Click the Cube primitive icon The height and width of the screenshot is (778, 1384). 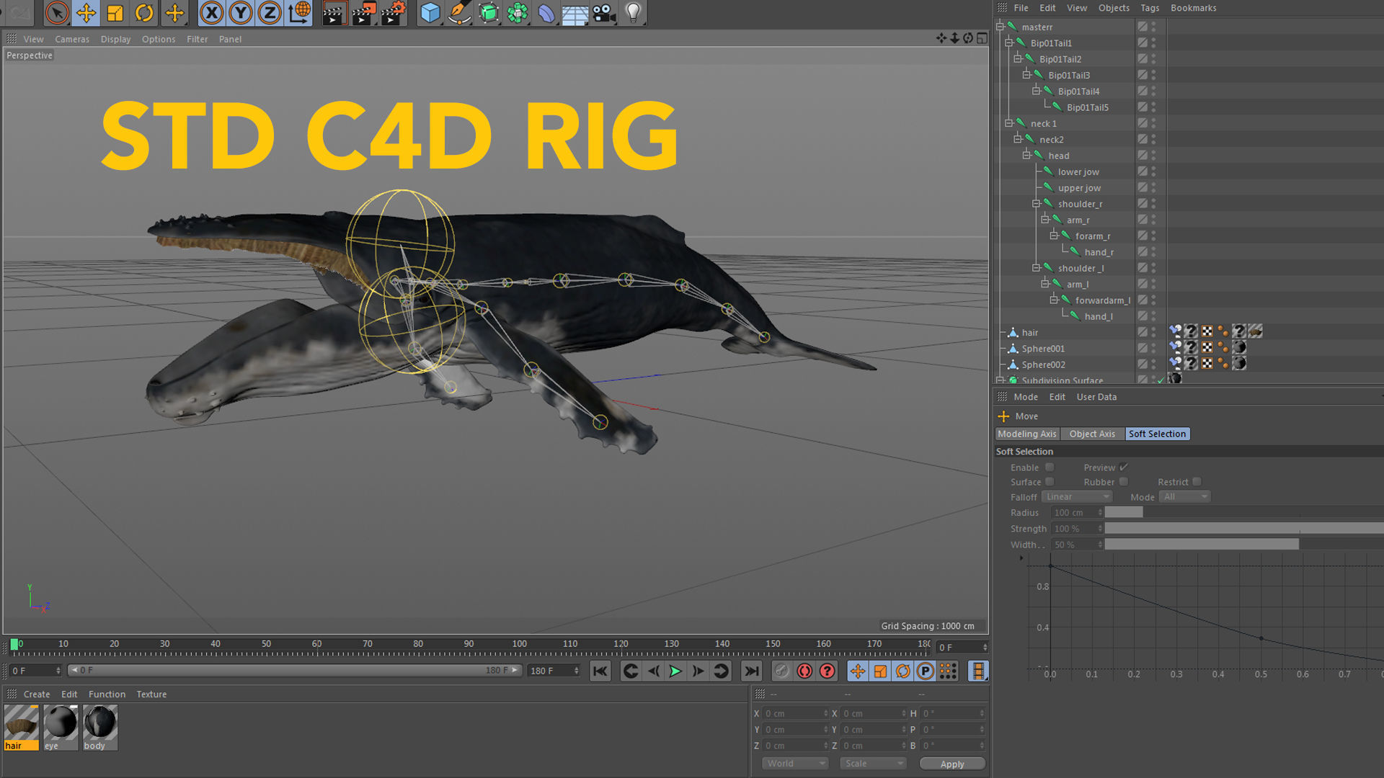point(430,12)
